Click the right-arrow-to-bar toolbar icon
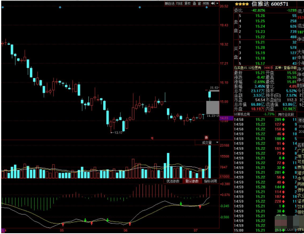 [x=213, y=4]
